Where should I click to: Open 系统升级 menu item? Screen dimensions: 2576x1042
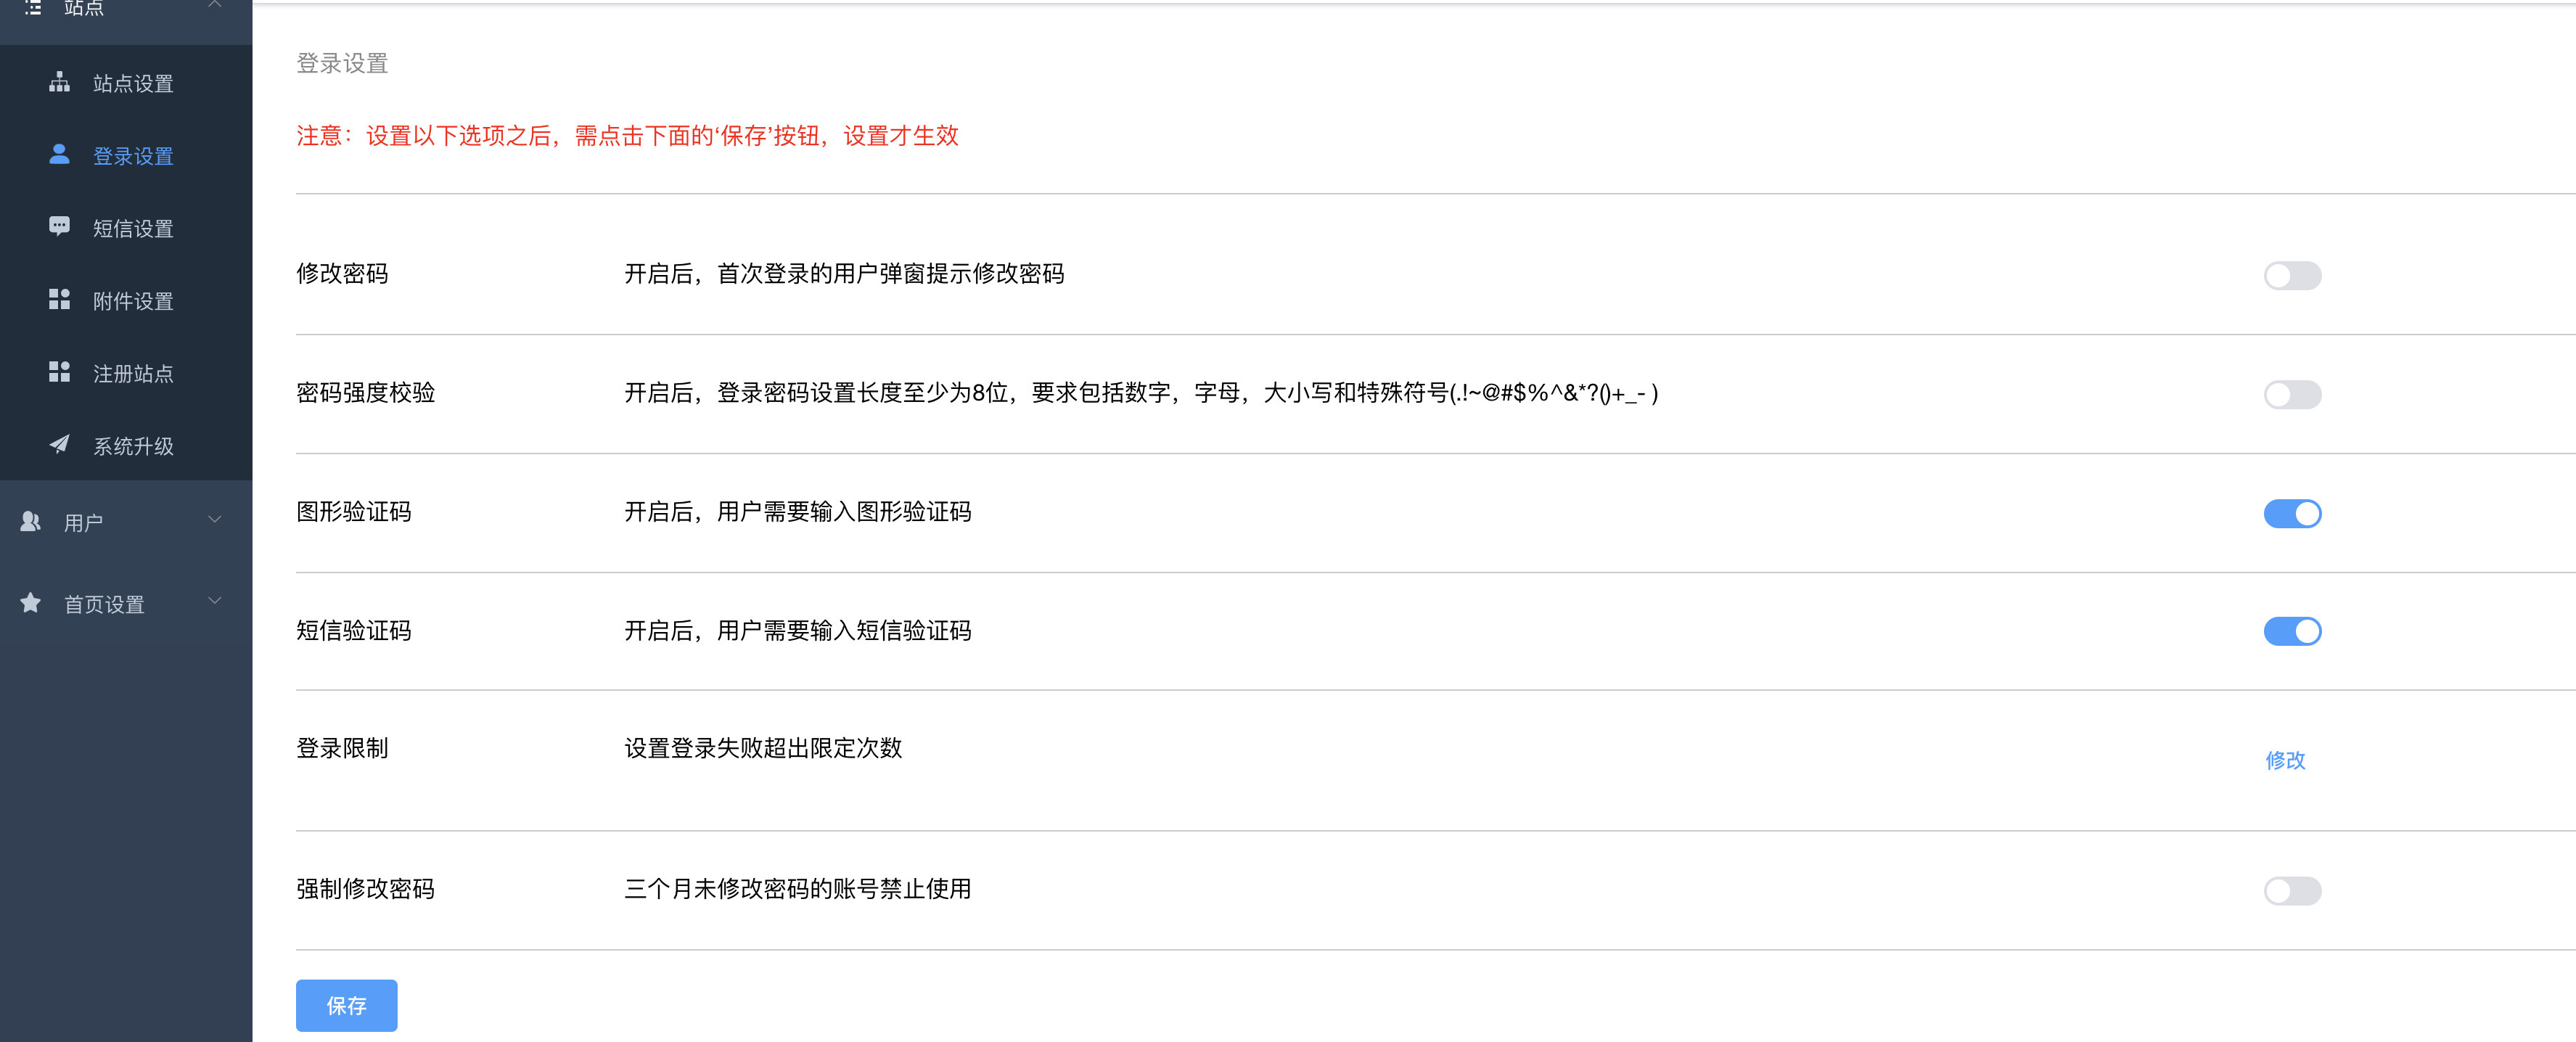(x=133, y=446)
